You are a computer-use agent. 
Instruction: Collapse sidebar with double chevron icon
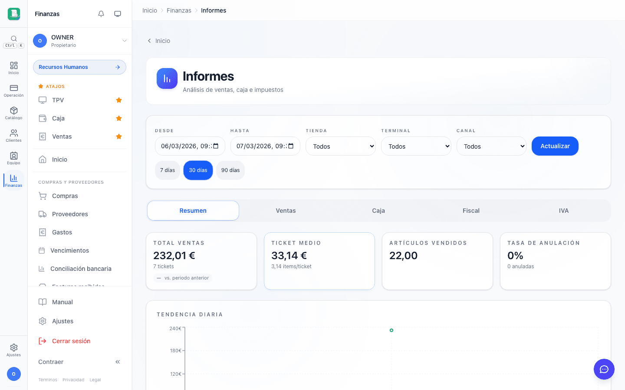(118, 362)
